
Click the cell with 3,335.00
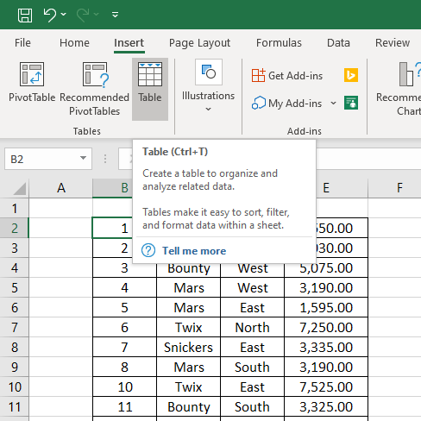pyautogui.click(x=326, y=347)
